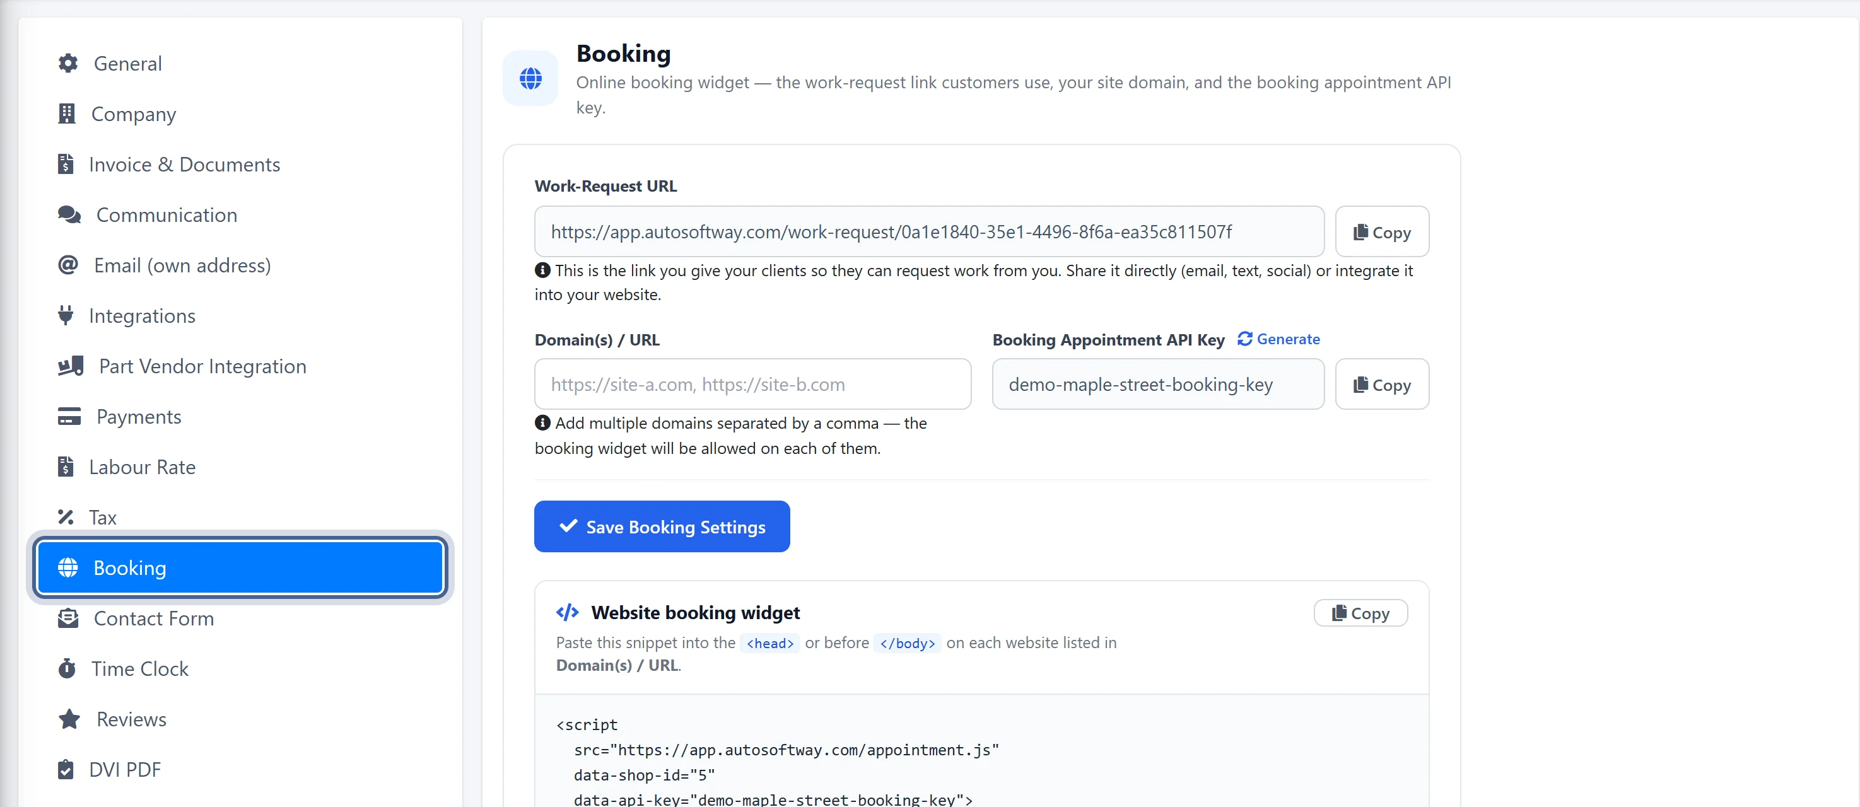The image size is (1860, 807).
Task: Click the Company building icon
Action: [66, 114]
